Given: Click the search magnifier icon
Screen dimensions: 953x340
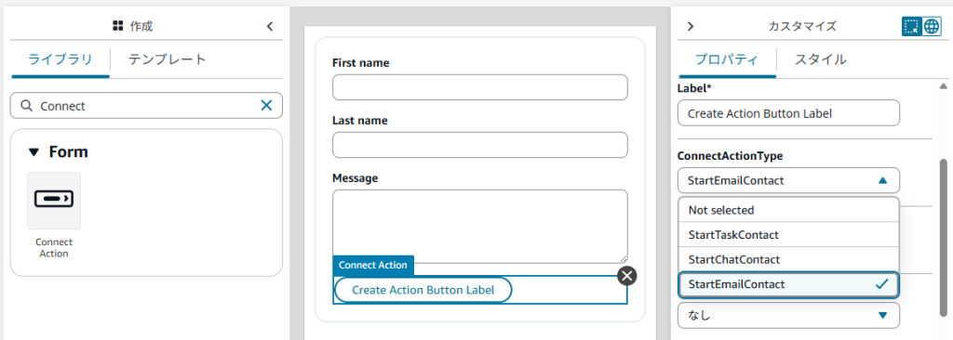Looking at the screenshot, I should click(26, 106).
